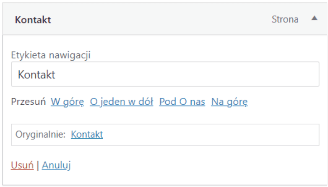Viewport: 328px width, 187px height.
Task: Click empty area inside the Oryginalnie box
Action: coord(210,135)
